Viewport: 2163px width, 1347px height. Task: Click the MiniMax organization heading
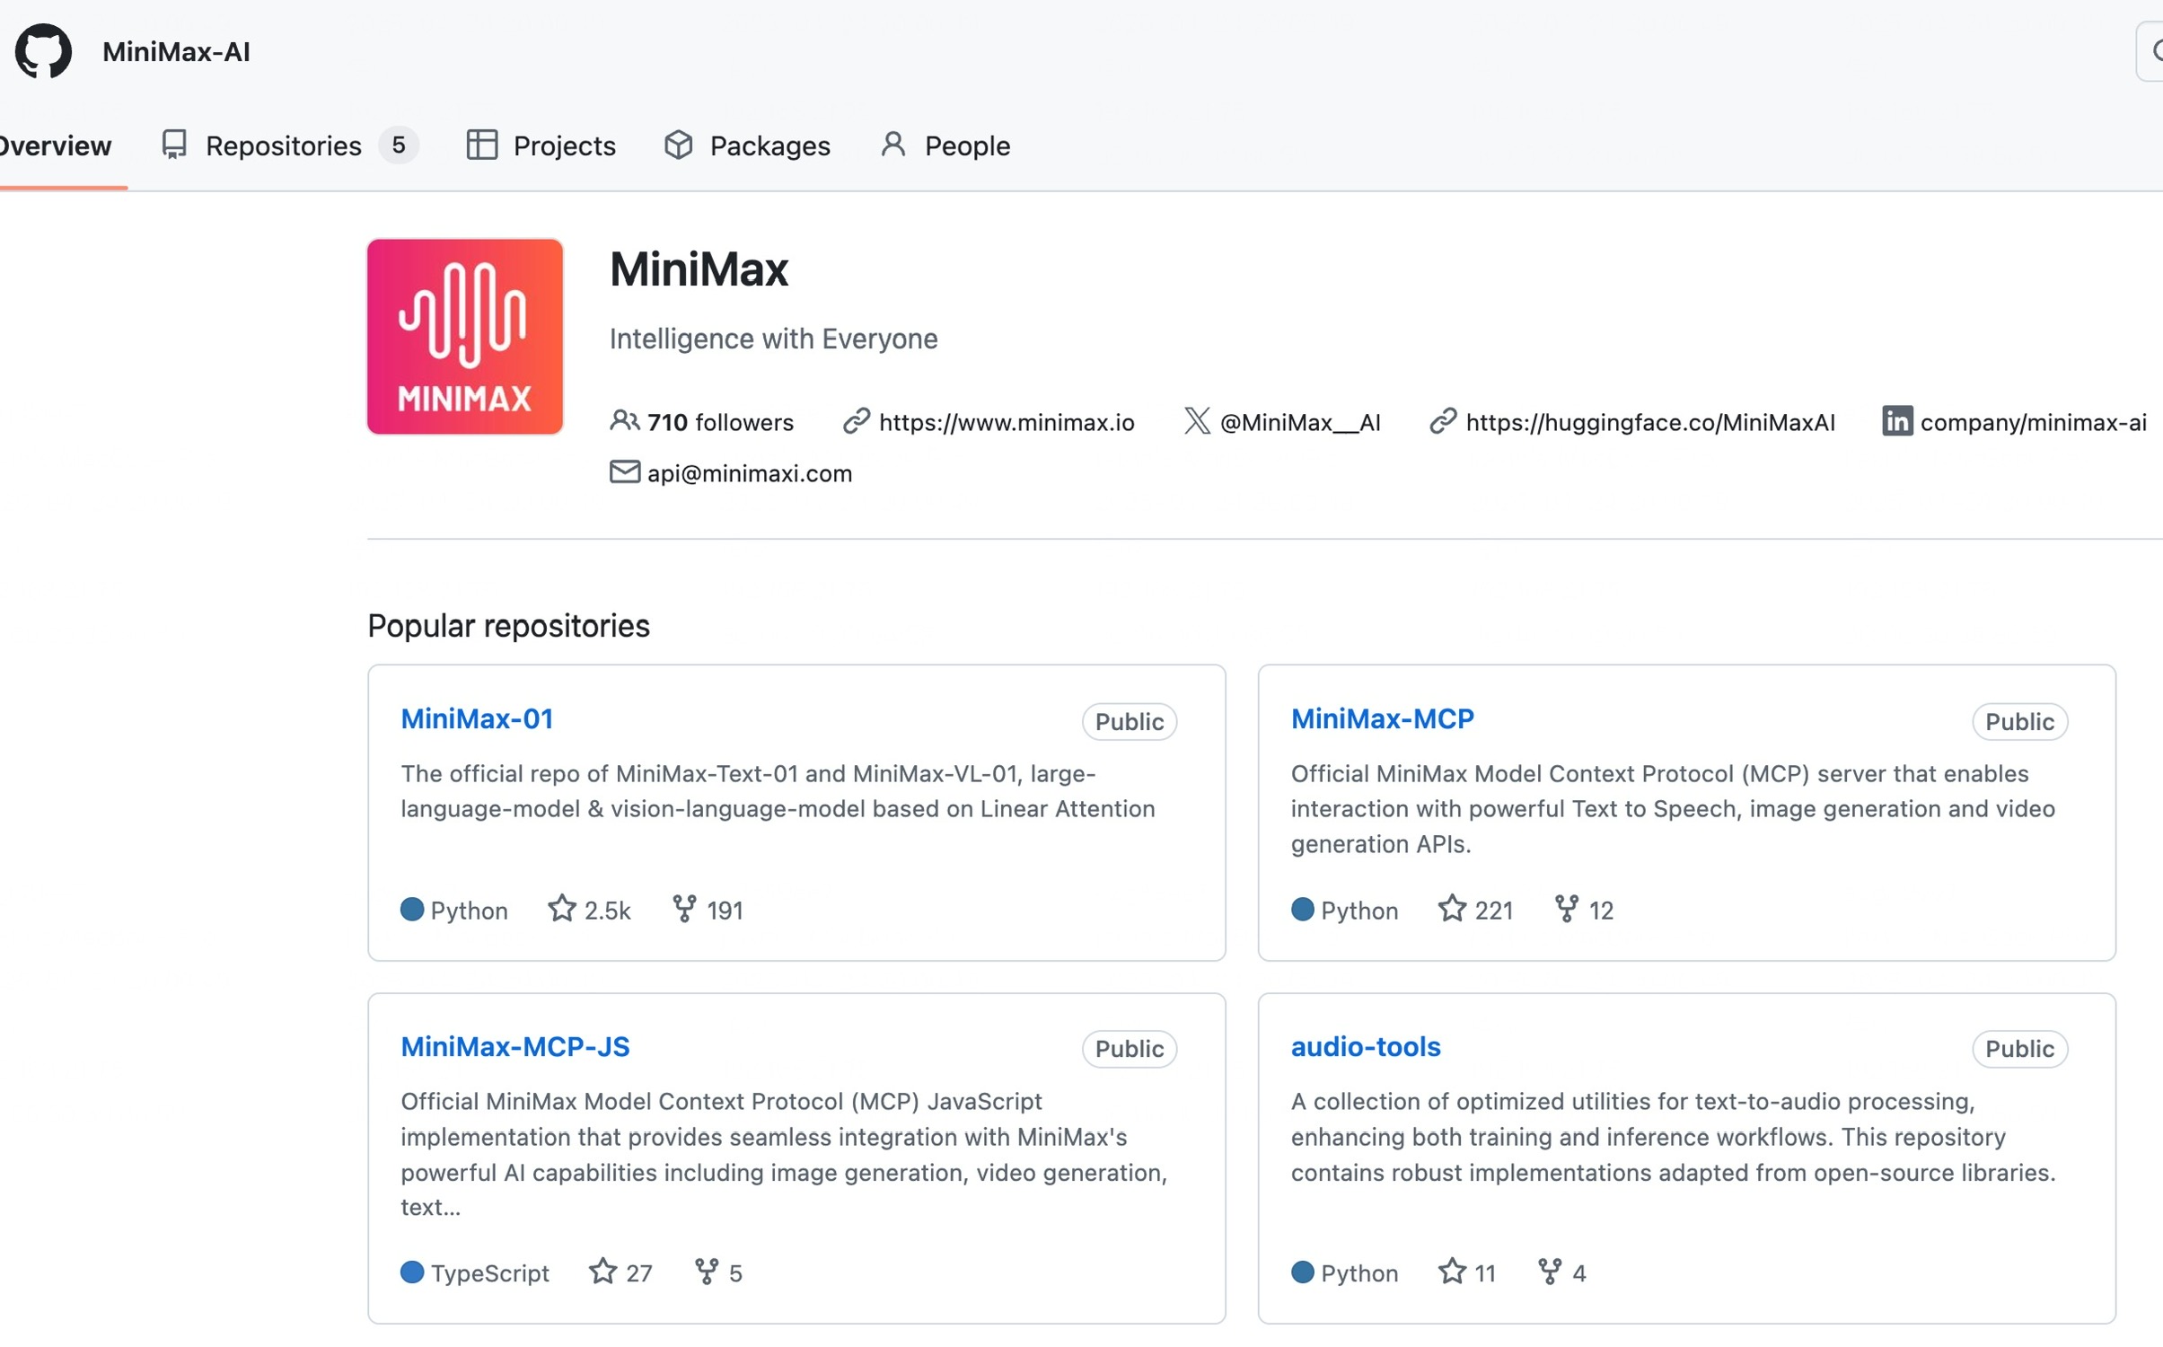pyautogui.click(x=699, y=269)
